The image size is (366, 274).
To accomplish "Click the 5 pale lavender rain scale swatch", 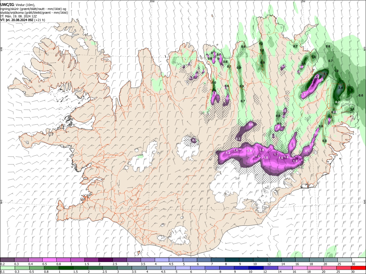I will coord(182,268).
